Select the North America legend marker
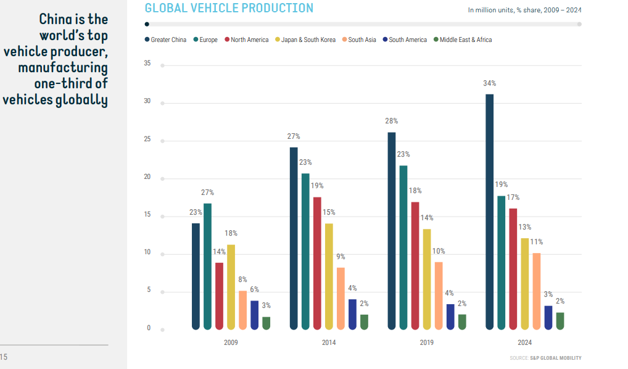The height and width of the screenshot is (369, 628). 227,40
